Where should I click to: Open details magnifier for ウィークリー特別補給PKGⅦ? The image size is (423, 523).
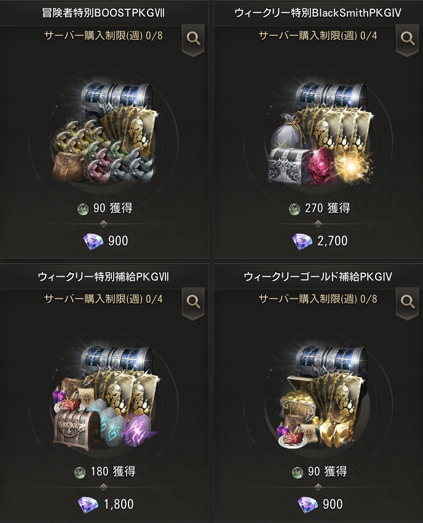[193, 302]
